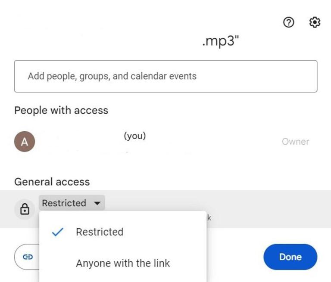The height and width of the screenshot is (282, 331).
Task: Click the blue checkmark beside Restricted
Action: pos(57,232)
